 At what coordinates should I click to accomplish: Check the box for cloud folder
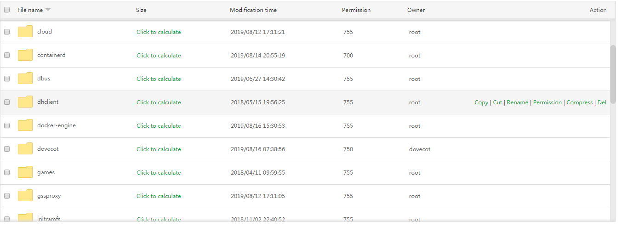point(7,32)
